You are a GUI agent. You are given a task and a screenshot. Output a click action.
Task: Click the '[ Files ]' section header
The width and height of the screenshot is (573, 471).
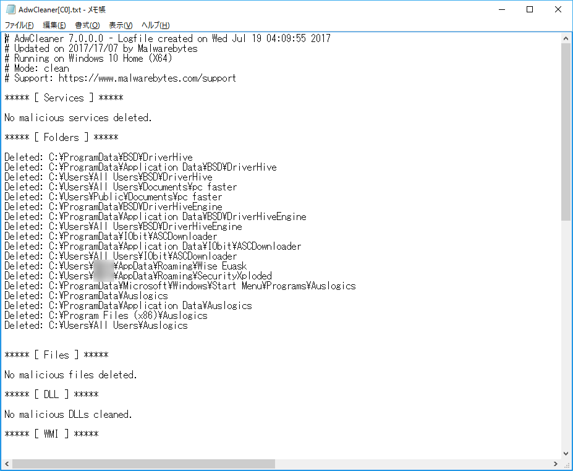click(x=57, y=355)
